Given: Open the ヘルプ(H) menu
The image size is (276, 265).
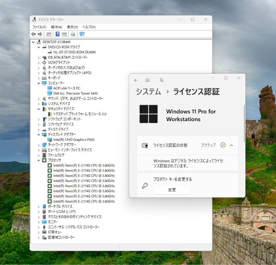Looking at the screenshot, I should click(89, 27).
